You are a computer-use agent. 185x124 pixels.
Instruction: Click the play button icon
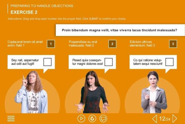(x=81, y=118)
